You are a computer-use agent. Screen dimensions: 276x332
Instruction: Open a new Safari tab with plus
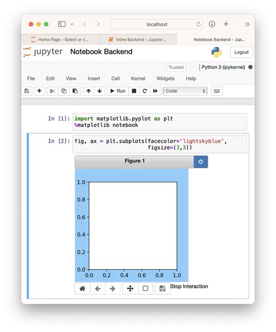[x=226, y=24]
